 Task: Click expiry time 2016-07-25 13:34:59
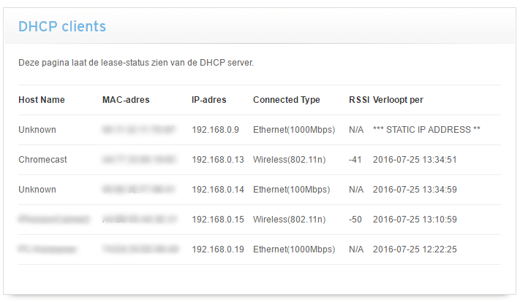click(415, 190)
